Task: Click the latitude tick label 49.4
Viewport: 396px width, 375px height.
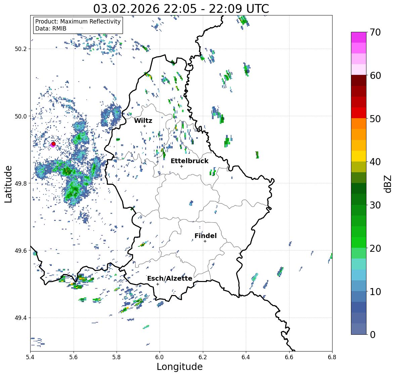Action: click(x=21, y=318)
